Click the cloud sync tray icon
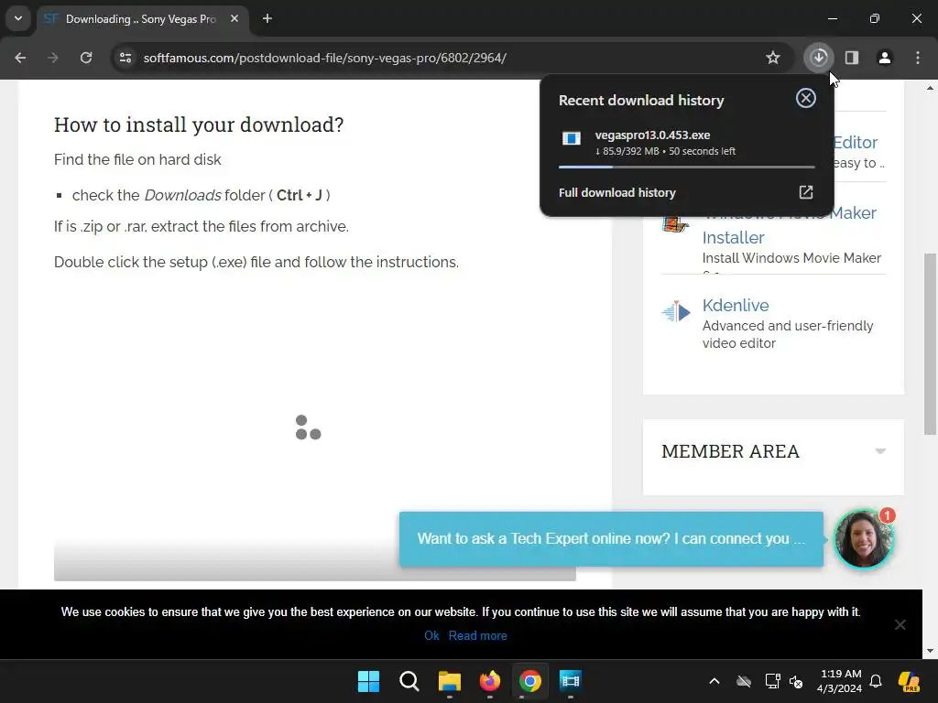Image resolution: width=938 pixels, height=703 pixels. [x=744, y=681]
